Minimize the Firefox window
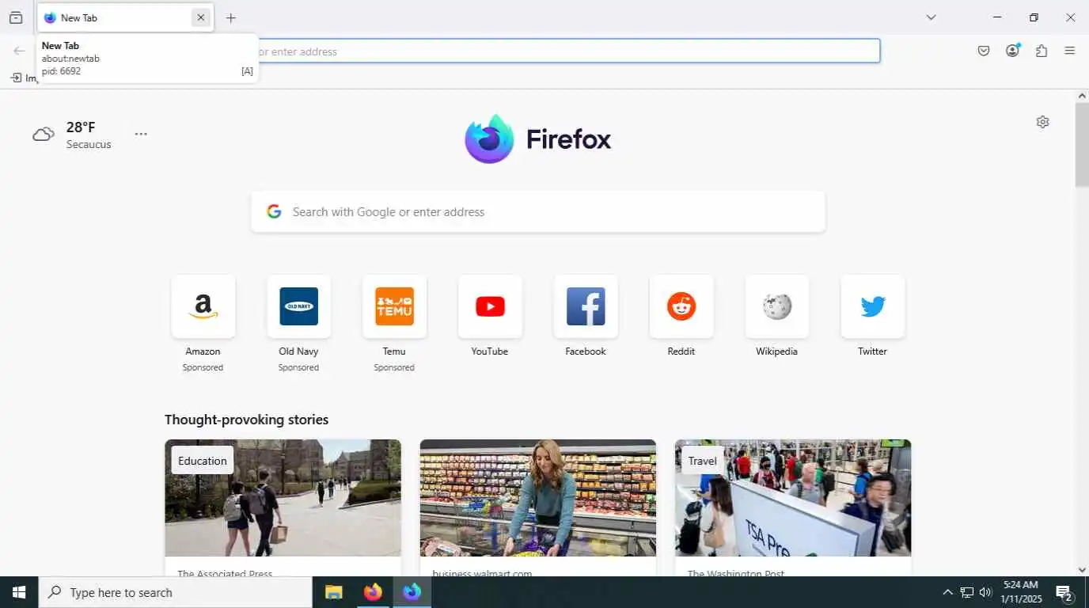 (x=997, y=17)
